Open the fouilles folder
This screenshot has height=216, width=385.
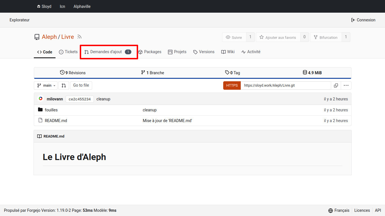coord(51,110)
